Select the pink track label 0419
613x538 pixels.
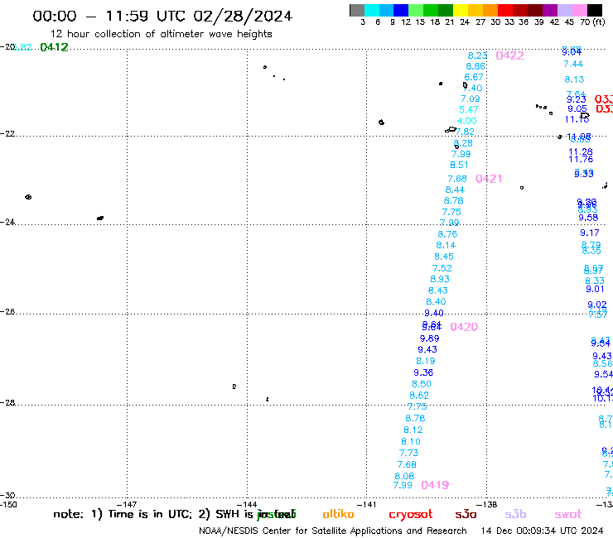coord(435,485)
